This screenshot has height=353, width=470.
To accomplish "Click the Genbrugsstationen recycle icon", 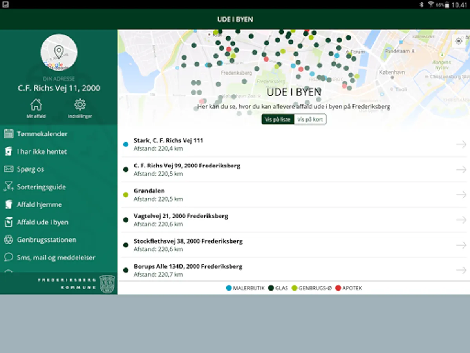I will (9, 240).
